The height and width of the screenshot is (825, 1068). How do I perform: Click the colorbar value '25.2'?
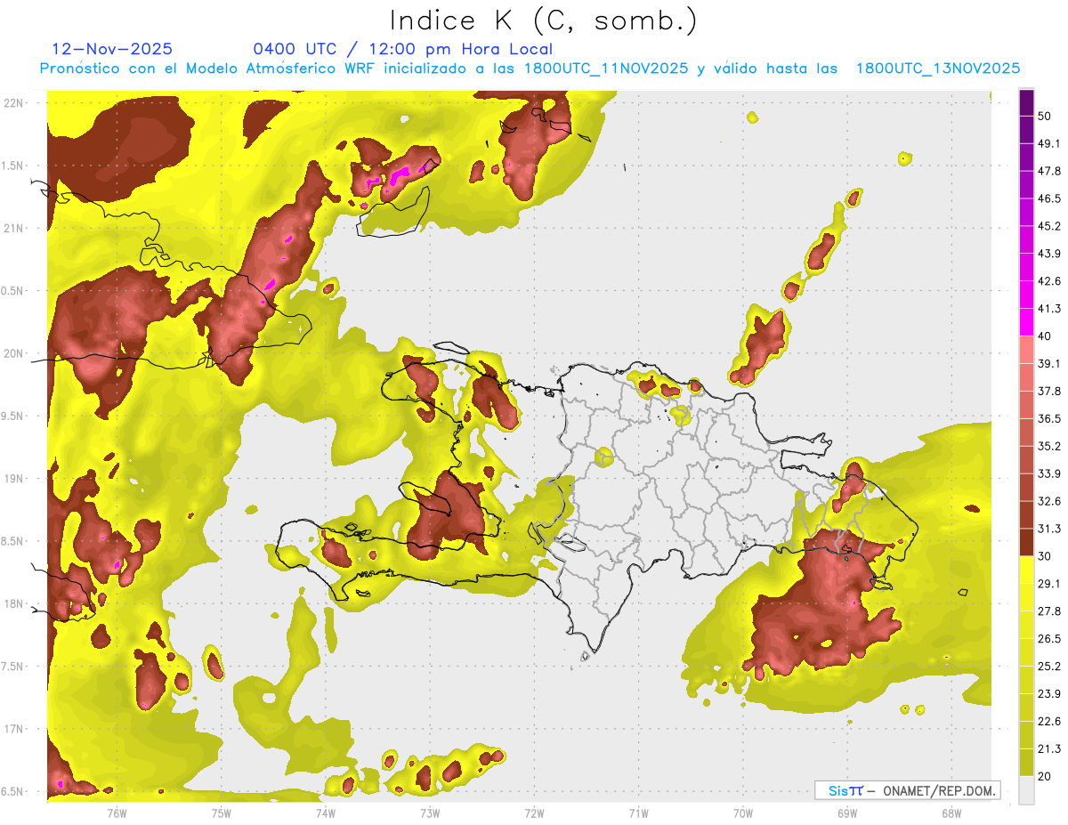click(1050, 667)
